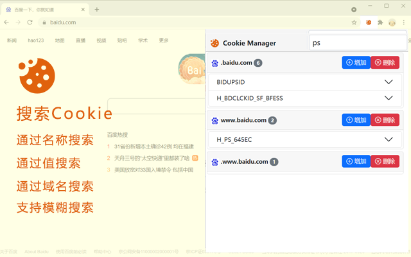This screenshot has height=257, width=411.
Task: Open the 新闻 link in Baidu nav
Action: [12, 40]
